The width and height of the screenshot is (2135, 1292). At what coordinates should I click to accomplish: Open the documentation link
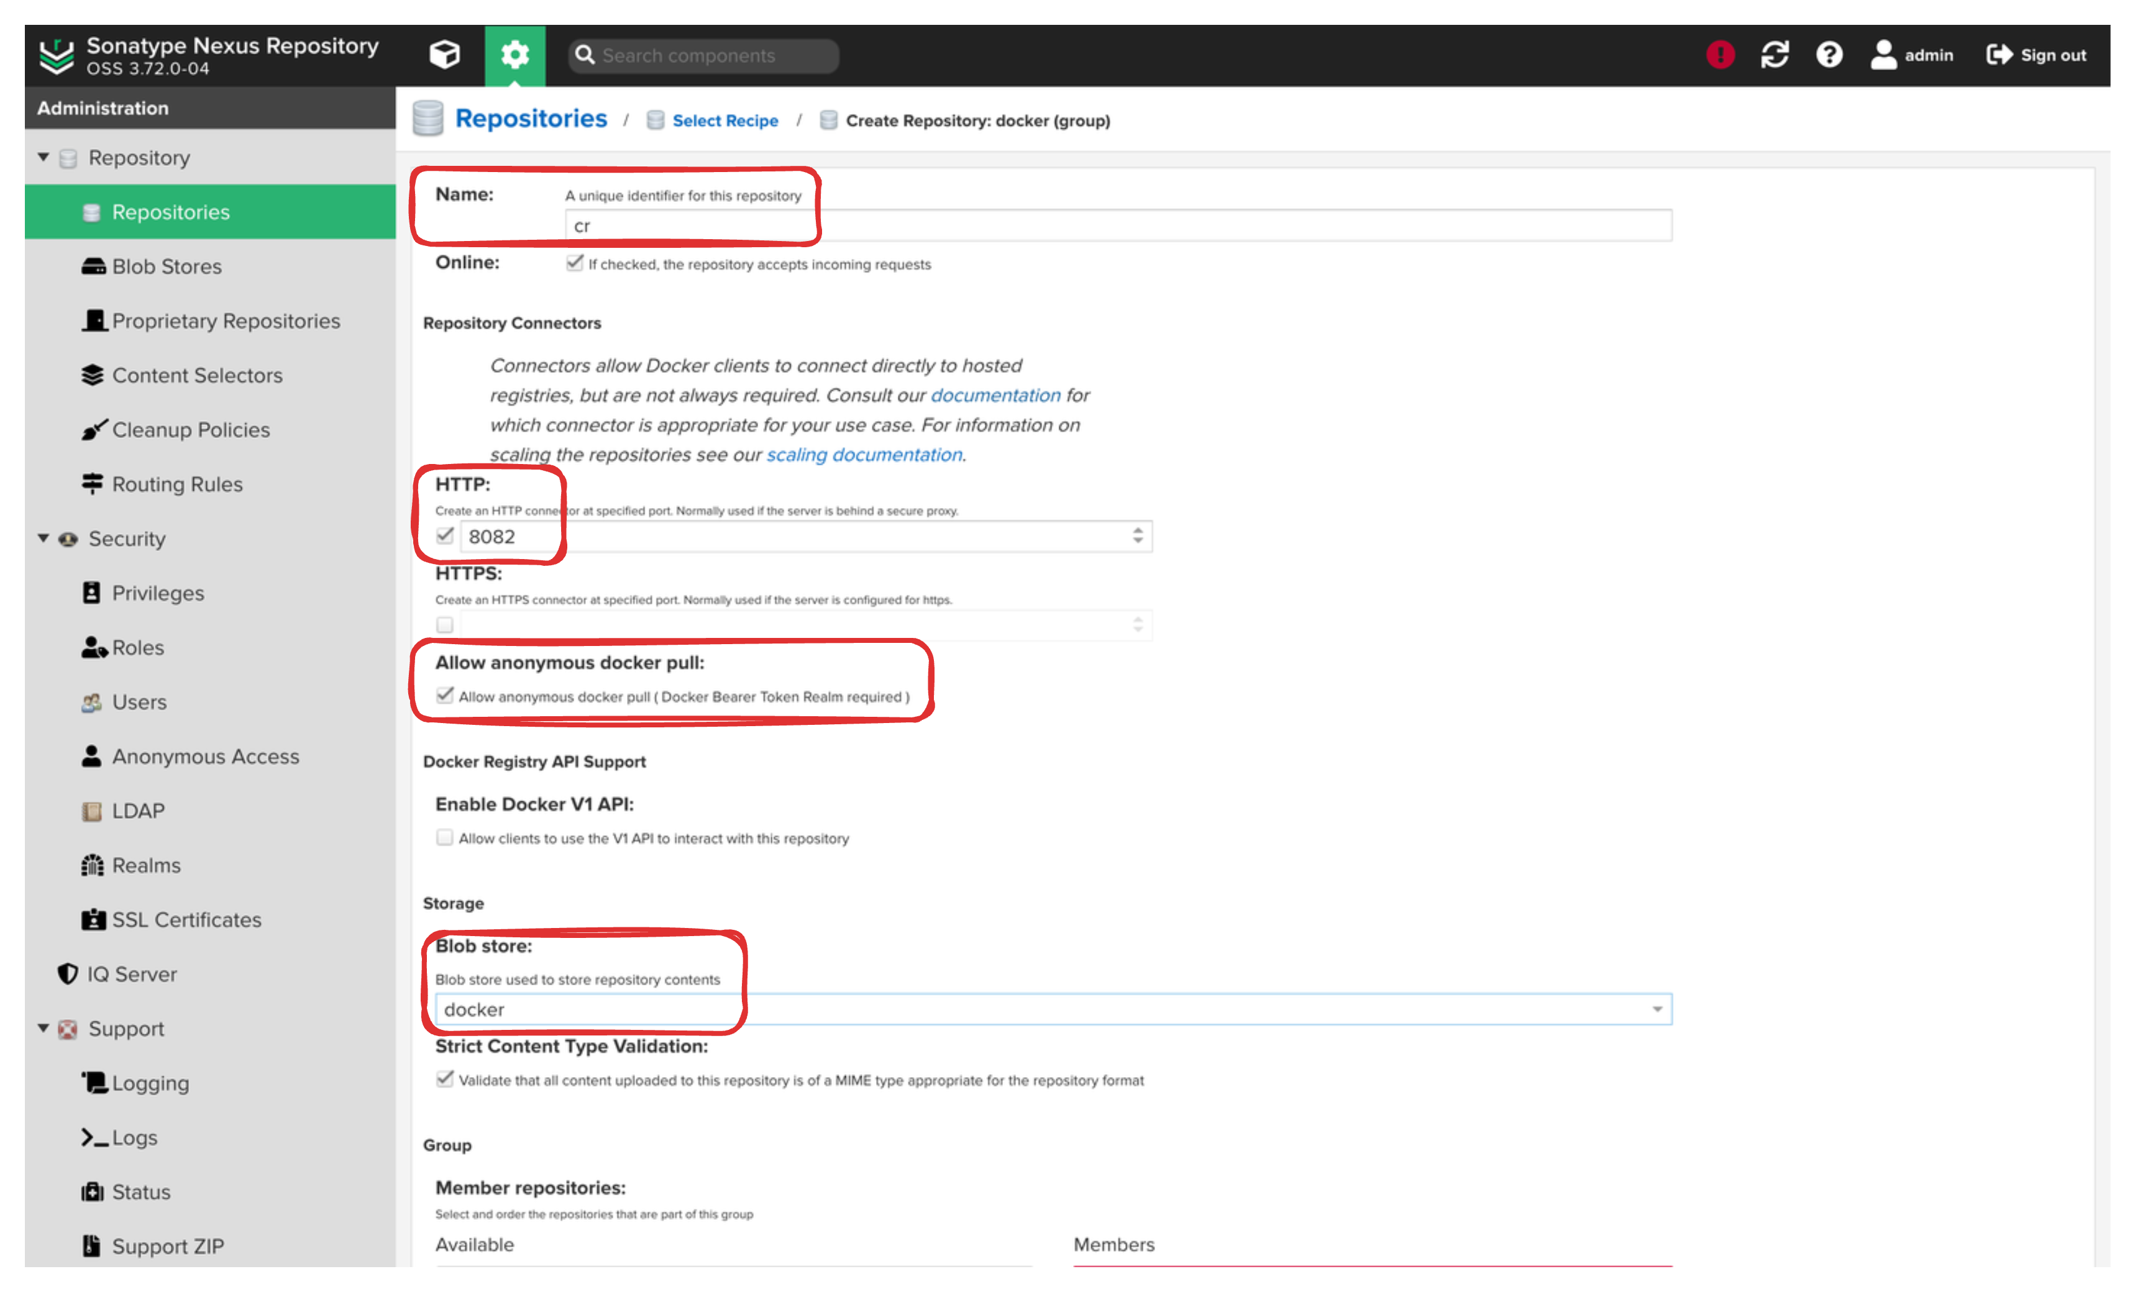[995, 395]
